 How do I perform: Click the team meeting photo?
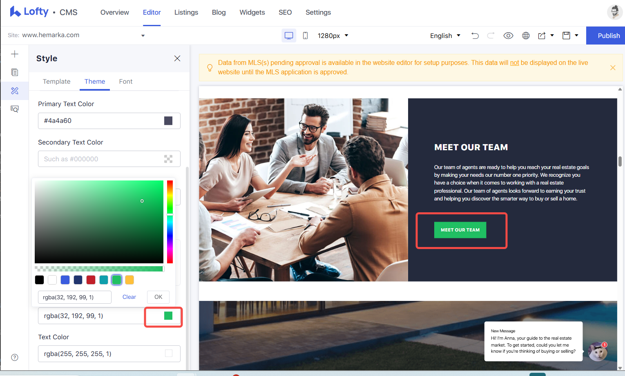(304, 189)
